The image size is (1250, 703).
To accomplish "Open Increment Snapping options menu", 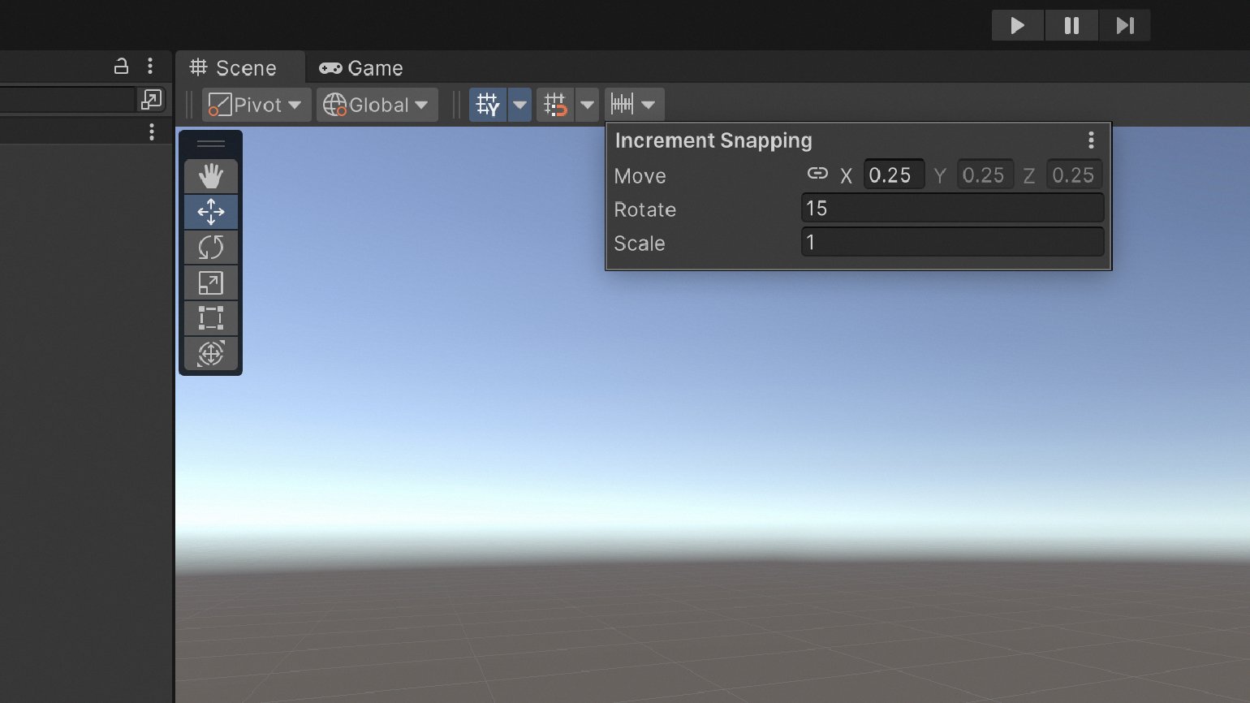I will (1091, 140).
